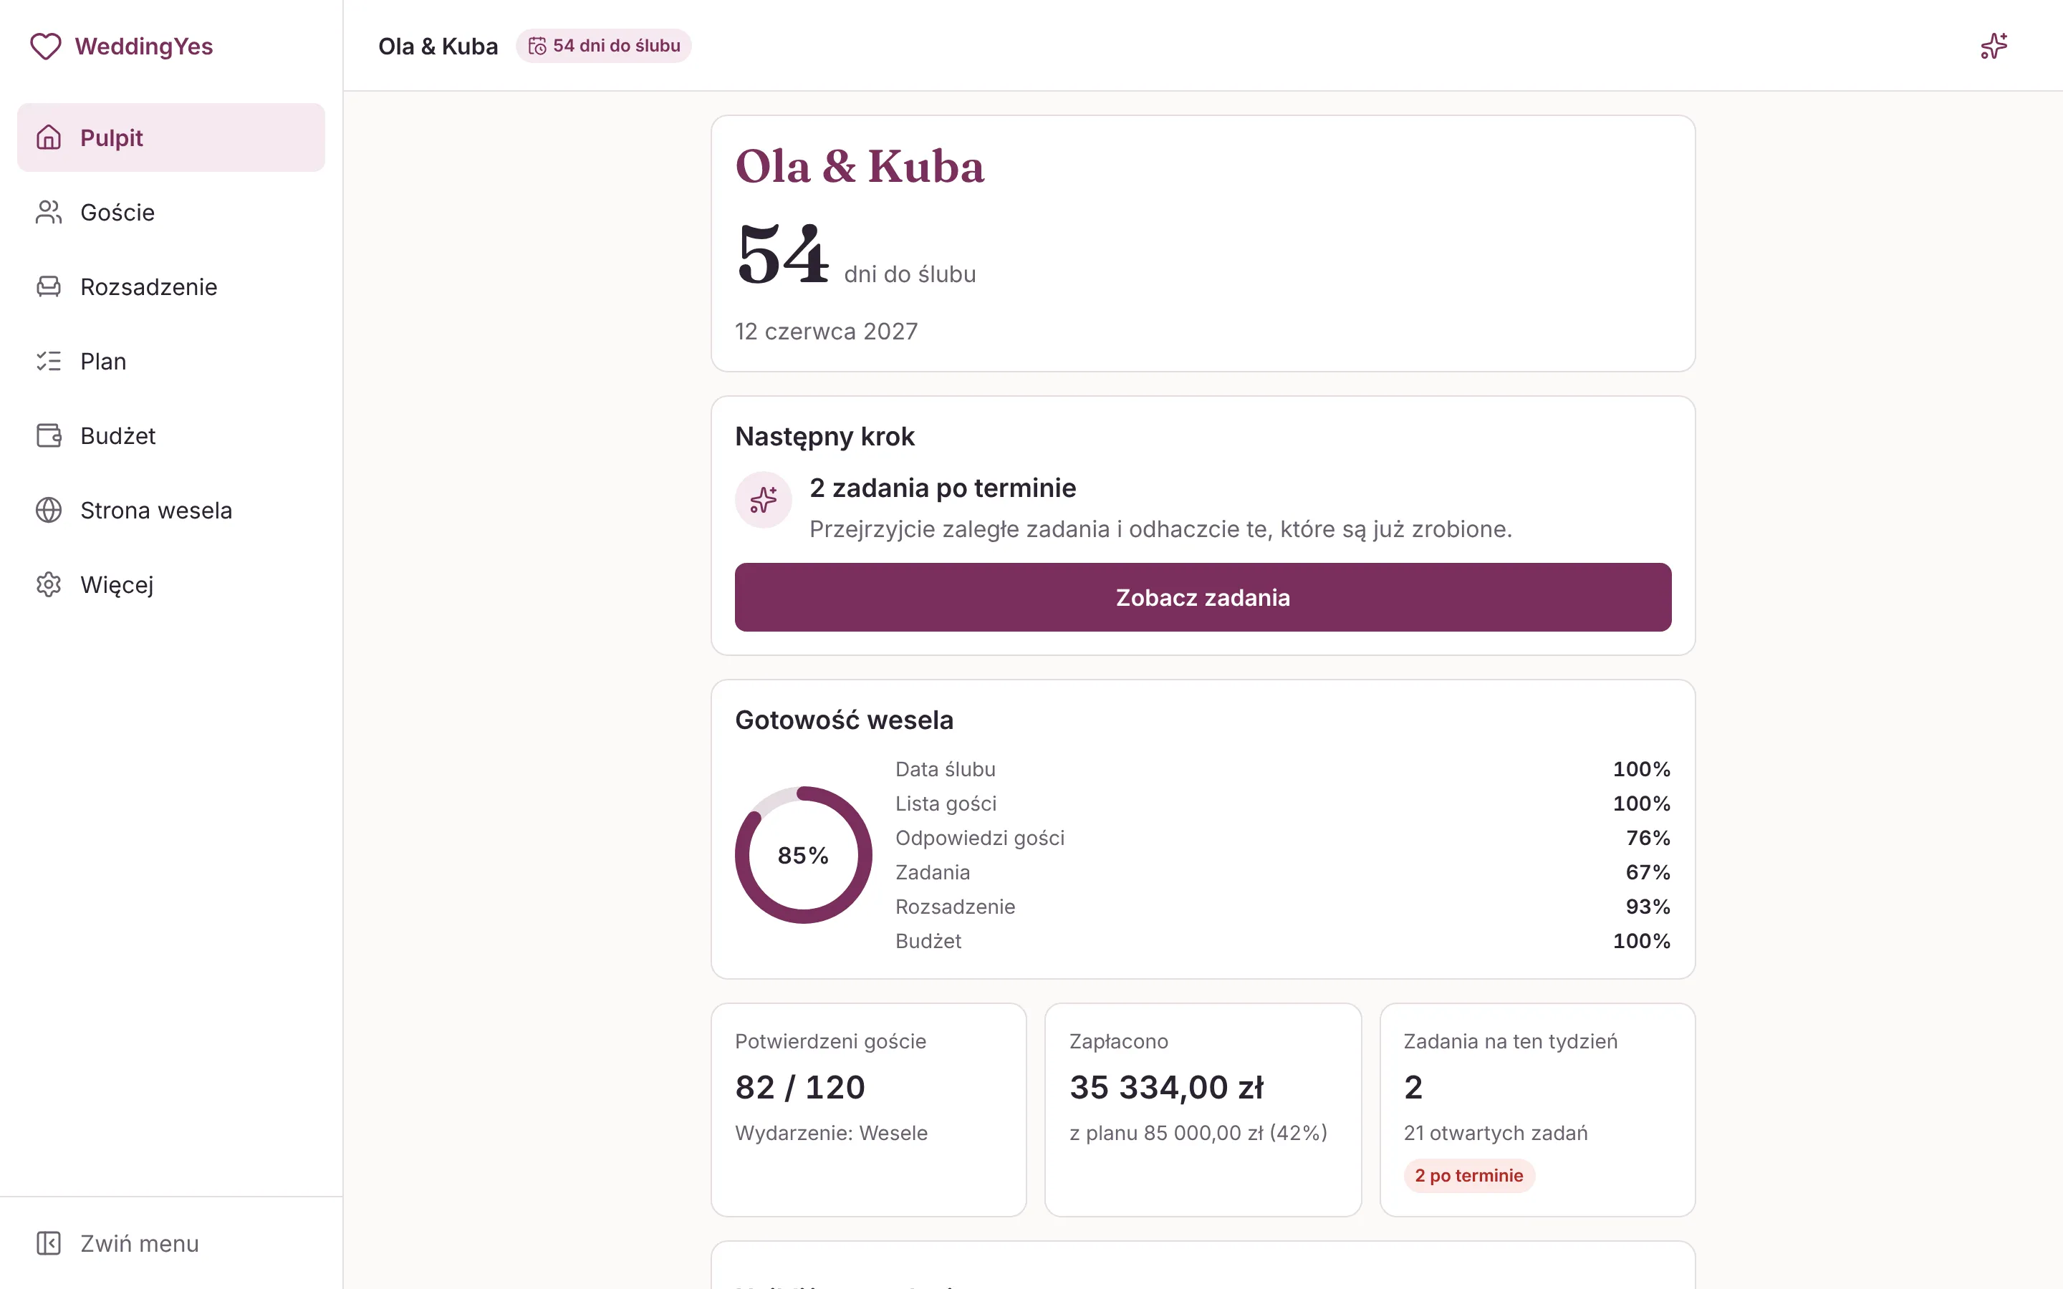
Task: Click the Ola & Kuba header title
Action: (x=438, y=46)
